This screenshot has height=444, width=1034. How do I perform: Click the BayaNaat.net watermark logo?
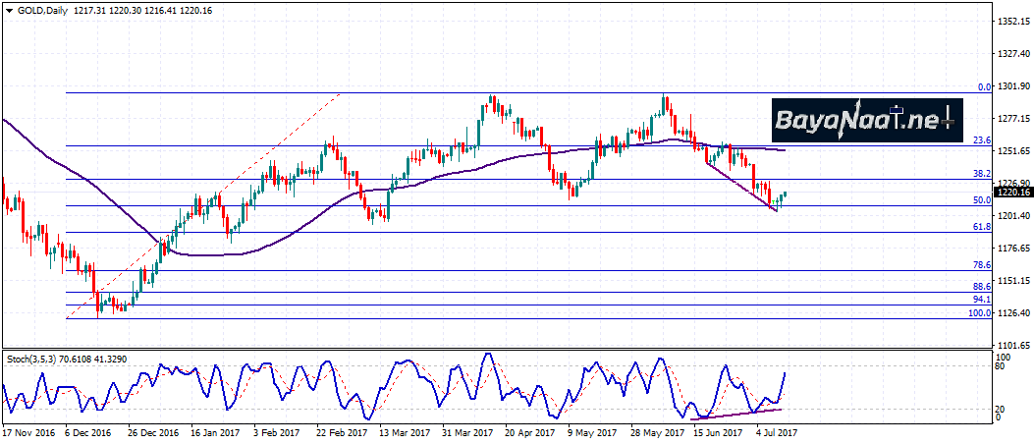(x=863, y=122)
